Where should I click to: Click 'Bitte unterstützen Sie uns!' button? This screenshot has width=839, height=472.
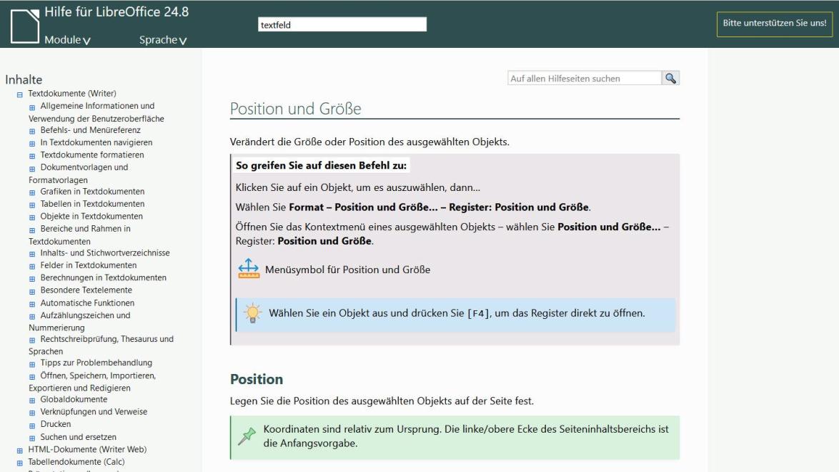coord(774,24)
